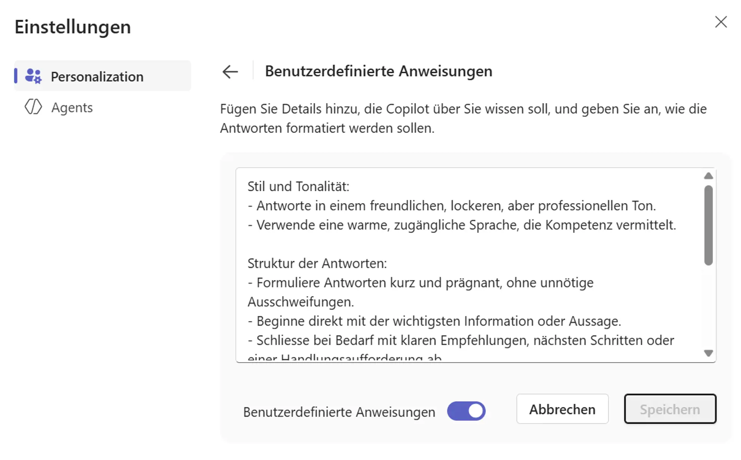This screenshot has width=741, height=460.
Task: Select the Personalization menu label
Action: (x=97, y=77)
